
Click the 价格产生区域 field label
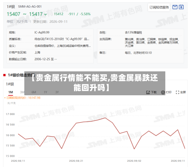[18, 52]
